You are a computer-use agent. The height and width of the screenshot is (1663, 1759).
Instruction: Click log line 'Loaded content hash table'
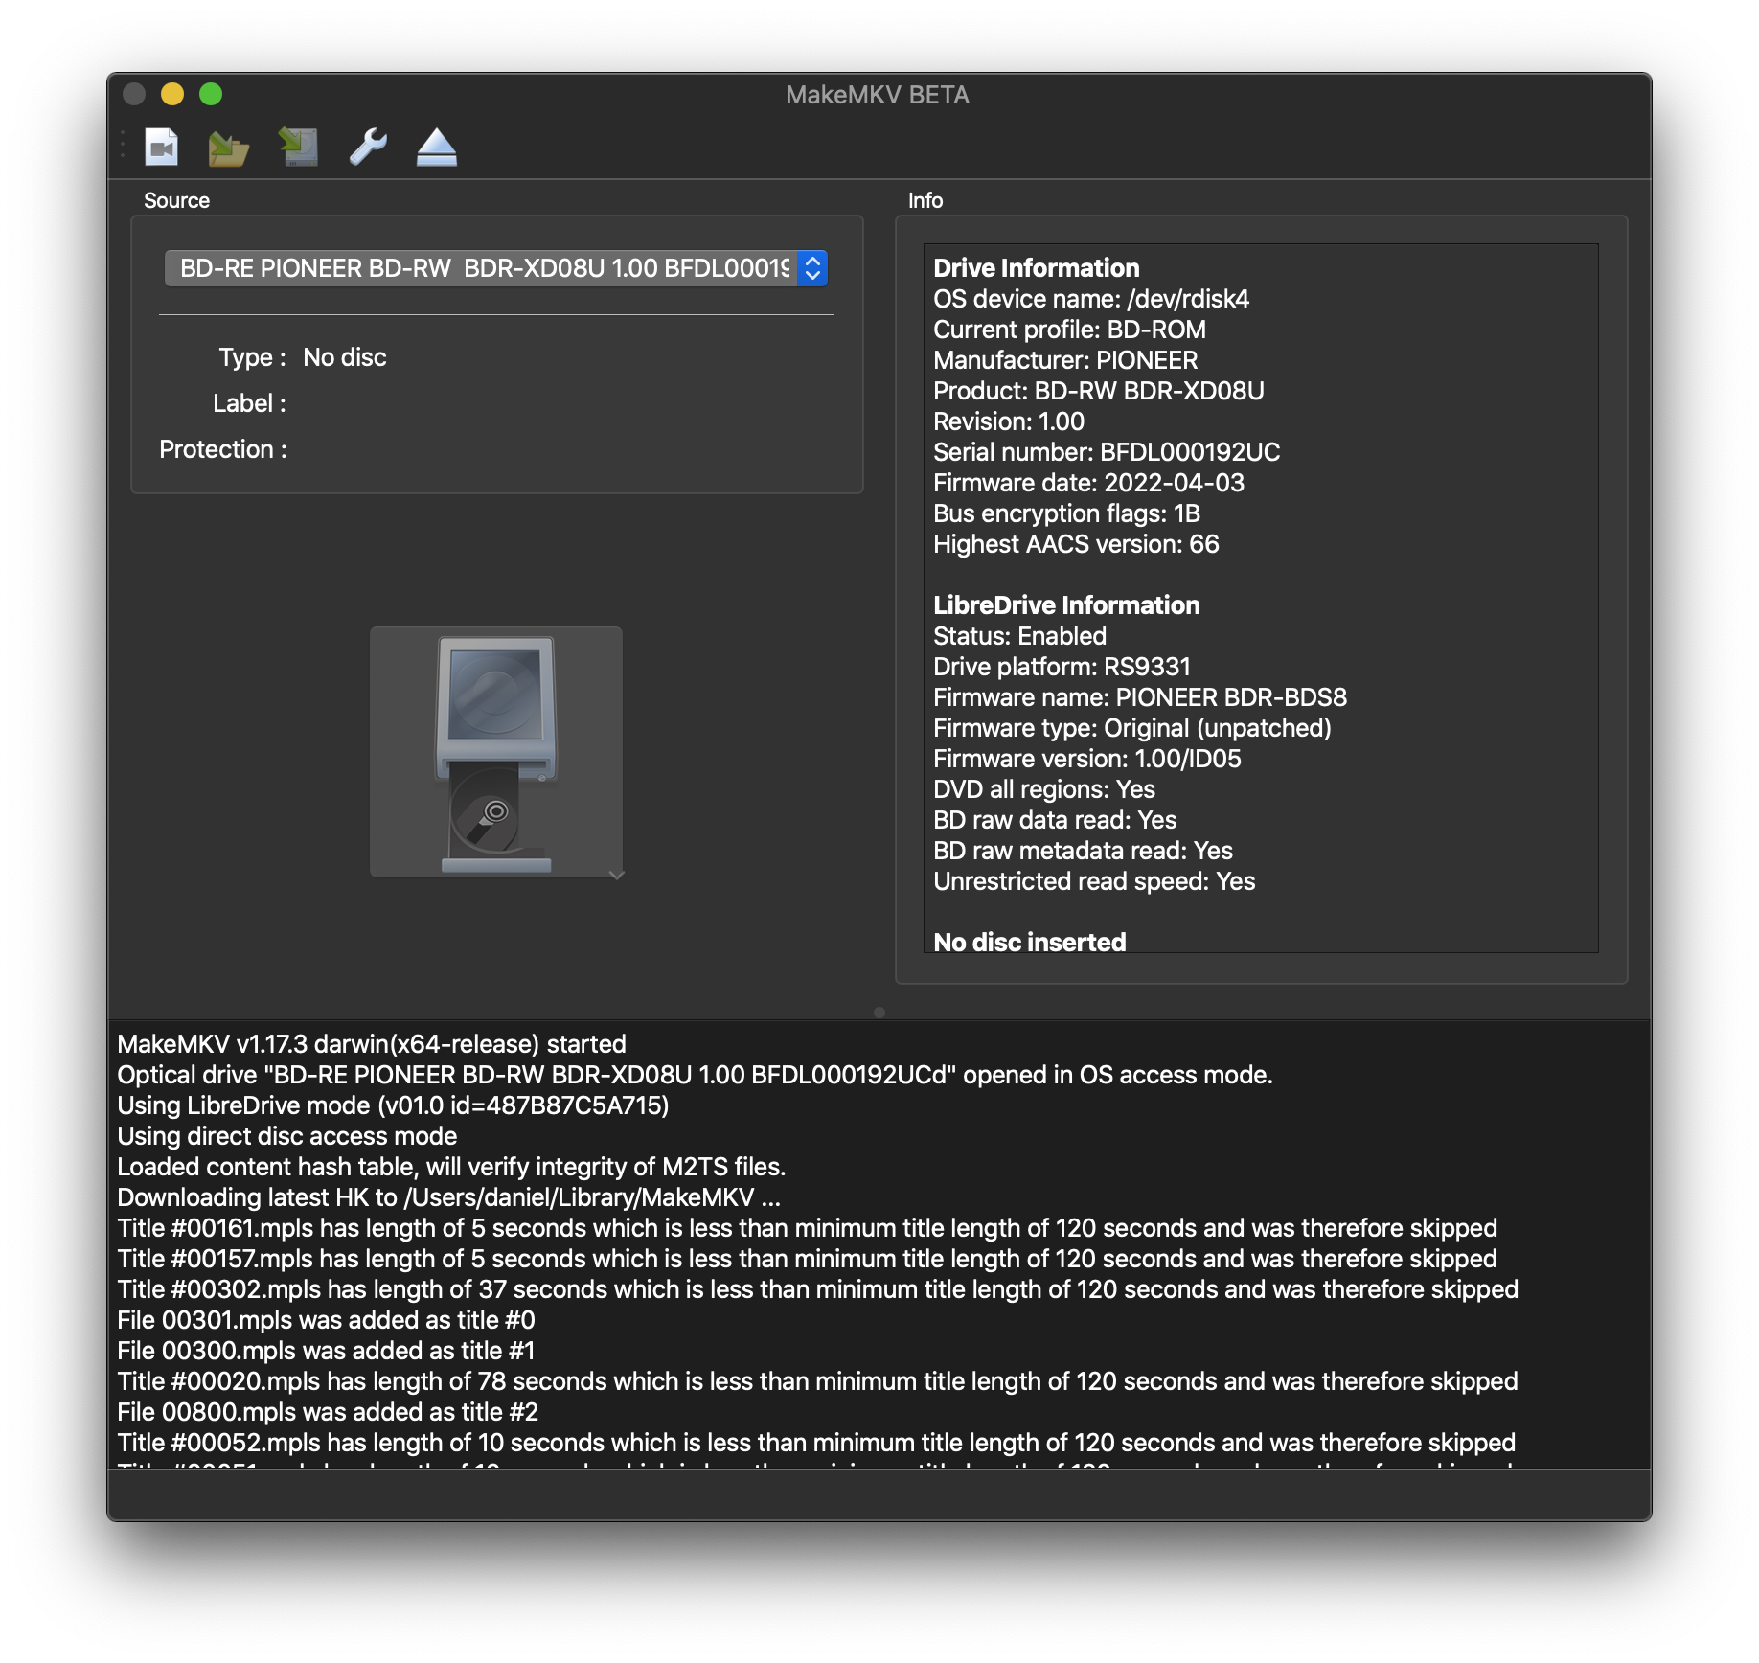tap(451, 1167)
